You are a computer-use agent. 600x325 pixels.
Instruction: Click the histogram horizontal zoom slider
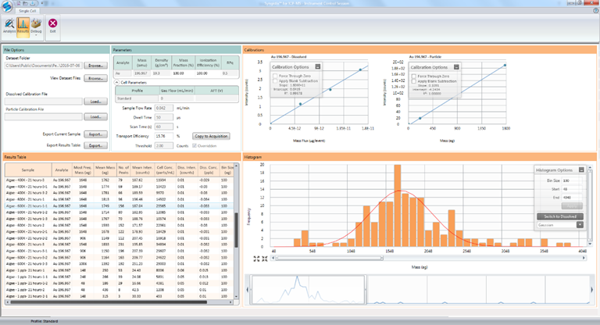click(329, 259)
